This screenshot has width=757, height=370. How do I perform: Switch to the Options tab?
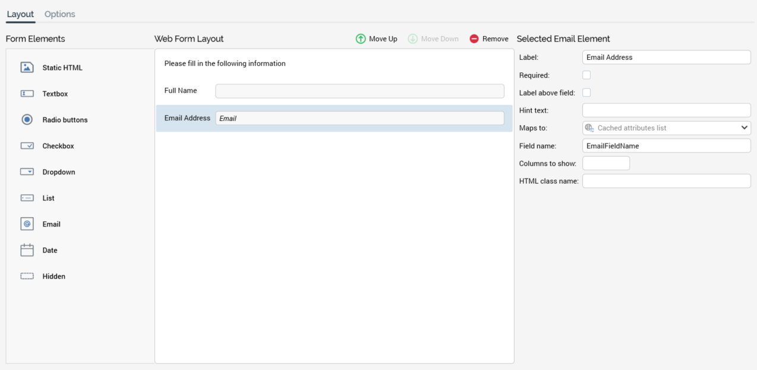point(59,14)
